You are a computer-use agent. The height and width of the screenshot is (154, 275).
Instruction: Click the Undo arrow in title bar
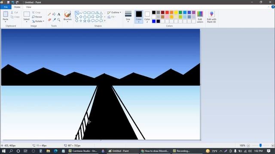click(13, 2)
